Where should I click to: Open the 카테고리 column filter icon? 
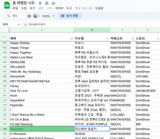[133, 39]
